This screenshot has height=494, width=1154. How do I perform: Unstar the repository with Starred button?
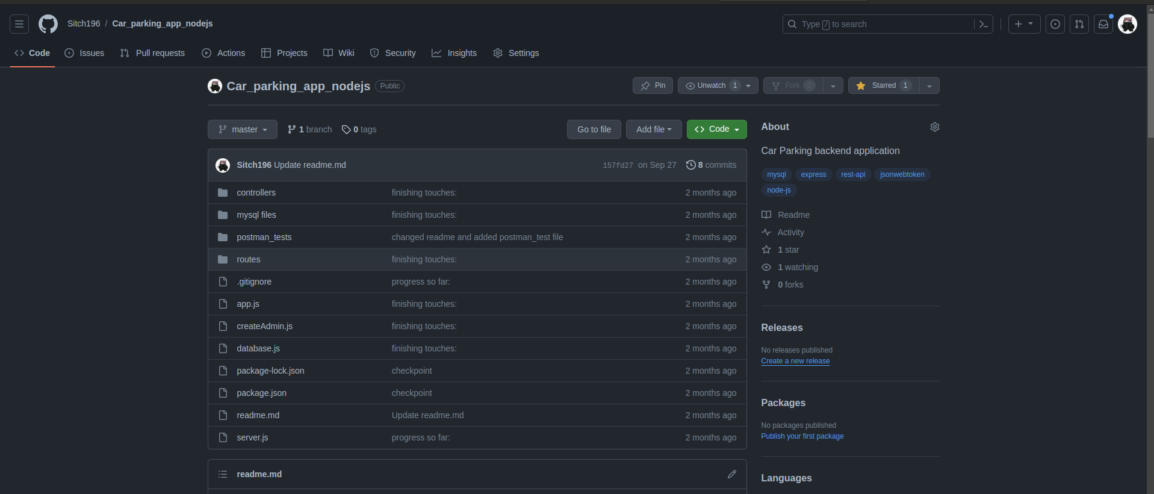click(x=884, y=85)
